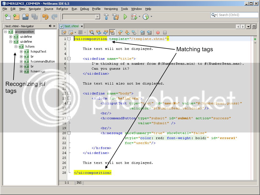Click the Redo arrow icon
The width and height of the screenshot is (260, 195).
[x=54, y=17]
